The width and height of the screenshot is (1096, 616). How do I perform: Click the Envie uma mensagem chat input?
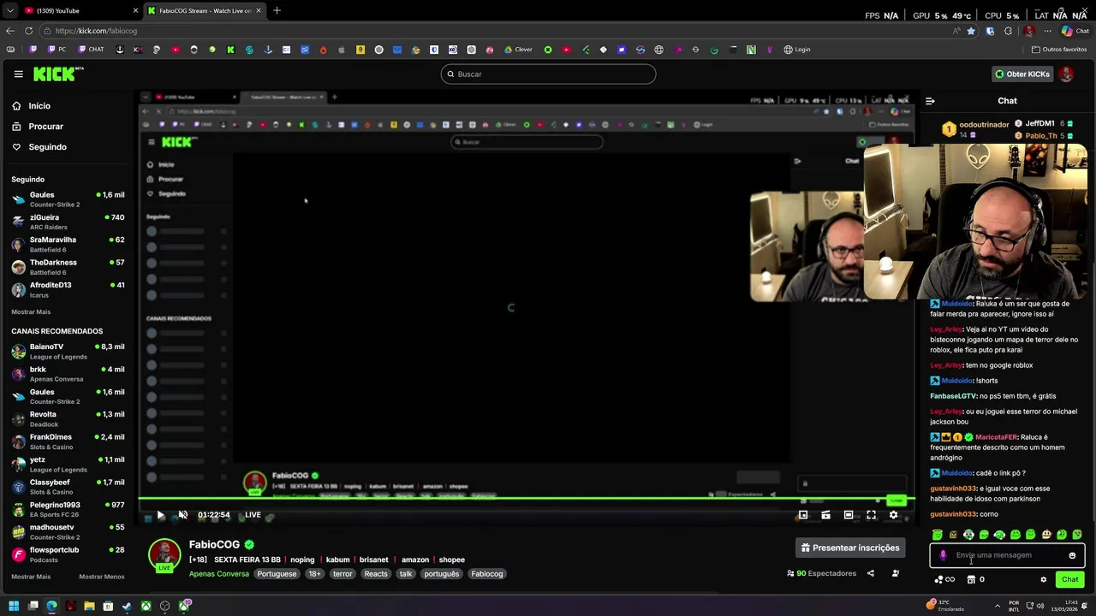tap(1007, 555)
